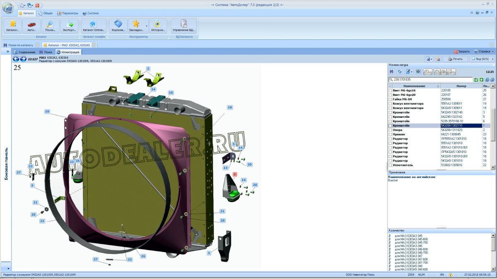Open Каталог Online globe button

(x=94, y=26)
